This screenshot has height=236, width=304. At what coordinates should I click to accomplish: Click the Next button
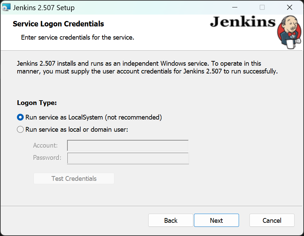(x=216, y=220)
